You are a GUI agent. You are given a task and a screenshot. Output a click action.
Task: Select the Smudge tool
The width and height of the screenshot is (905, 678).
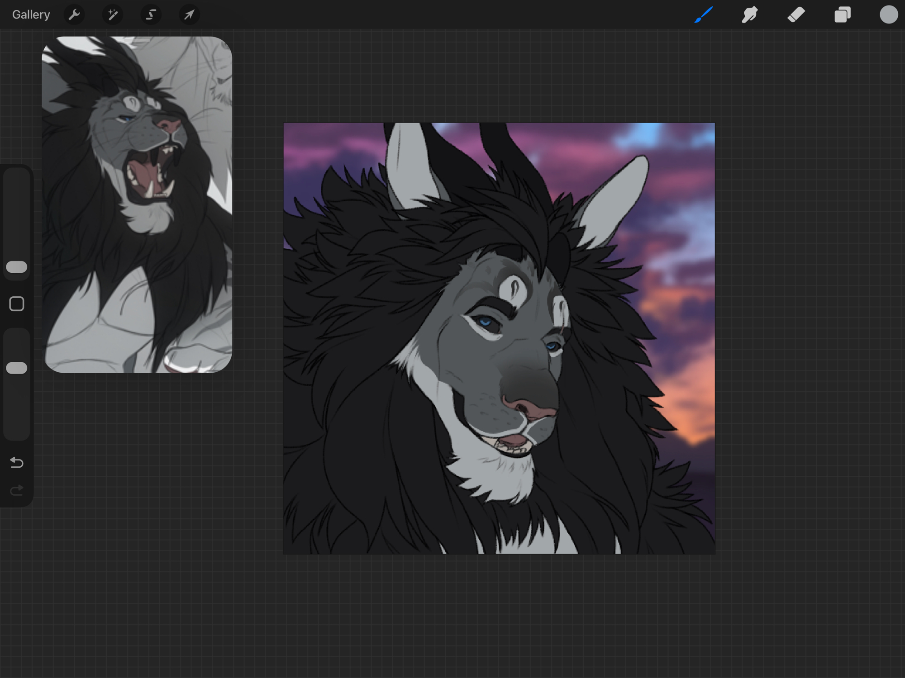(x=750, y=15)
